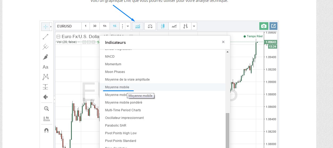Pick the pitchfork drawing tool
333x148 pixels.
pos(45,47)
